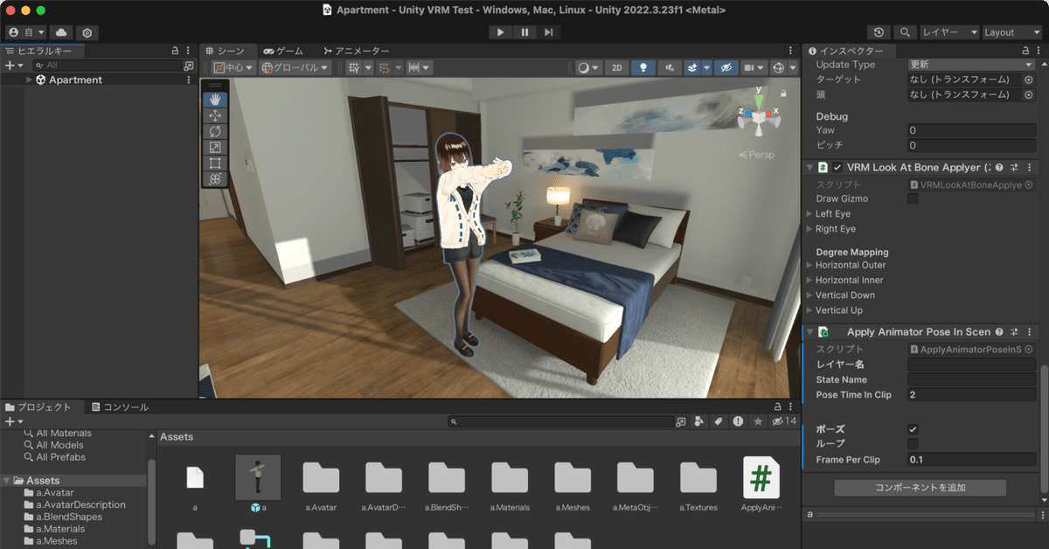Image resolution: width=1049 pixels, height=549 pixels.
Task: Check the Draw Gizmo checkbox
Action: [913, 198]
